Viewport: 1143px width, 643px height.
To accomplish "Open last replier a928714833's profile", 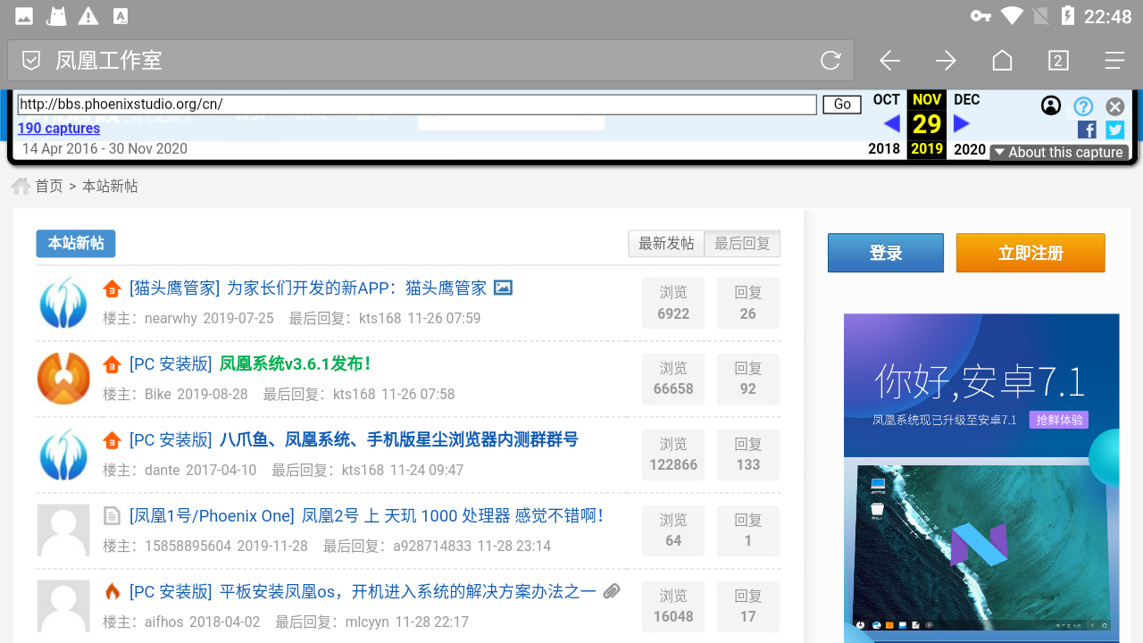I will pyautogui.click(x=432, y=546).
